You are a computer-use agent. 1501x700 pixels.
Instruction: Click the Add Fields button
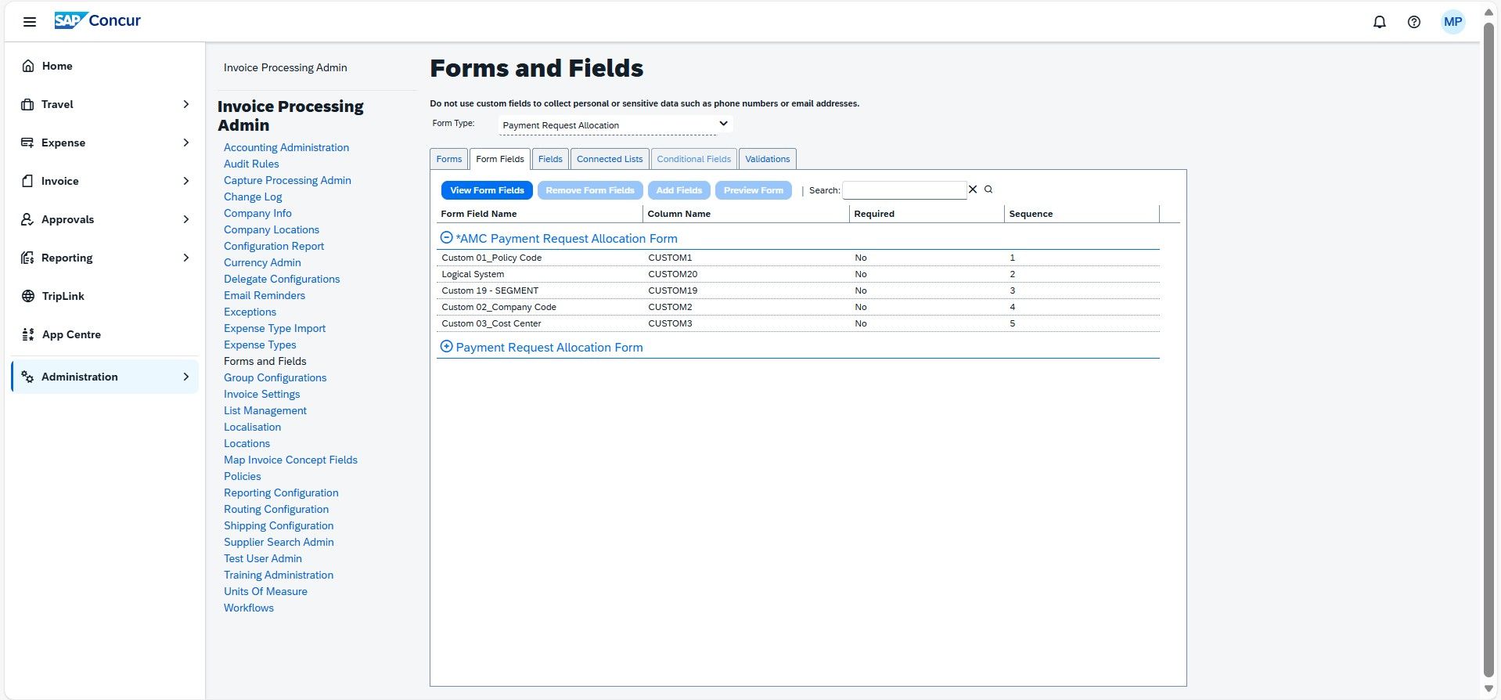pyautogui.click(x=679, y=190)
